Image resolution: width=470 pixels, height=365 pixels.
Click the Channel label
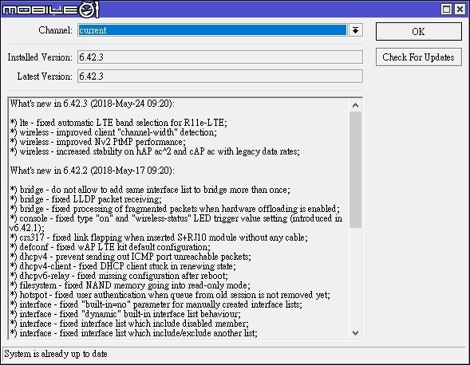click(55, 30)
